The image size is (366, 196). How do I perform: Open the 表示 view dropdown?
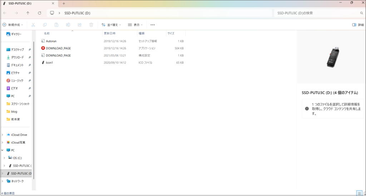coord(135,25)
